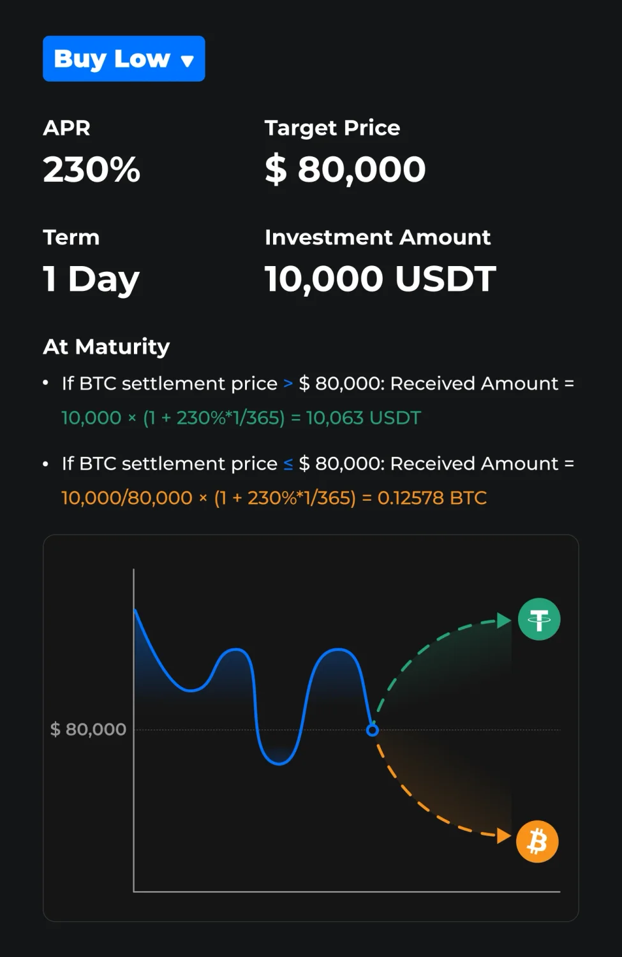Click the orange dashed arrow head
The width and height of the screenshot is (622, 957).
pos(504,835)
